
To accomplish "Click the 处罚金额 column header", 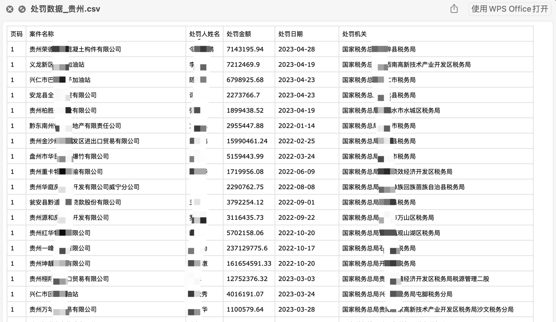I will point(249,34).
